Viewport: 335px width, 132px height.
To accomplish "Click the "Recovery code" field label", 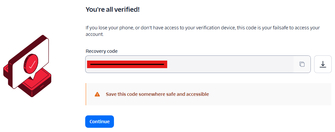I will pos(102,51).
